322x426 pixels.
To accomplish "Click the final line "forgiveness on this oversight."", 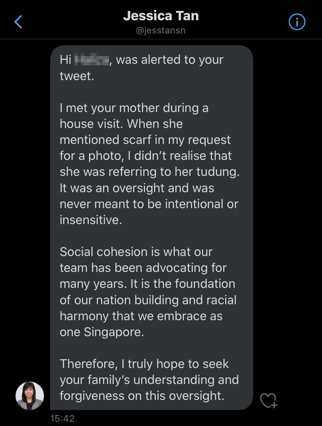I will [x=142, y=396].
